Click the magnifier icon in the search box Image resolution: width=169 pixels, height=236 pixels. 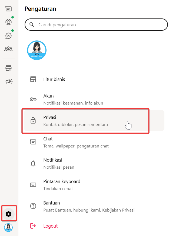[32, 25]
